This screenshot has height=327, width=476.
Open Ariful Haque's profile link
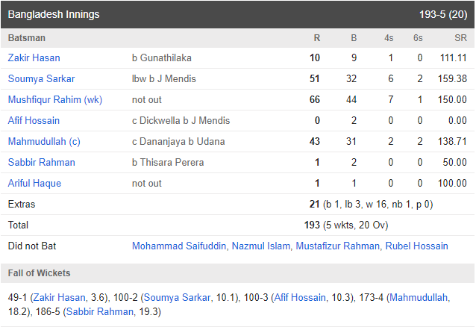pos(34,183)
